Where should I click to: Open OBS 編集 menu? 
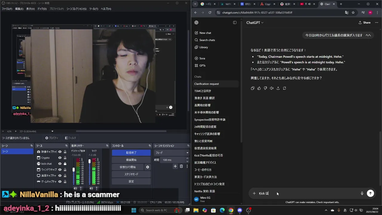[19, 9]
